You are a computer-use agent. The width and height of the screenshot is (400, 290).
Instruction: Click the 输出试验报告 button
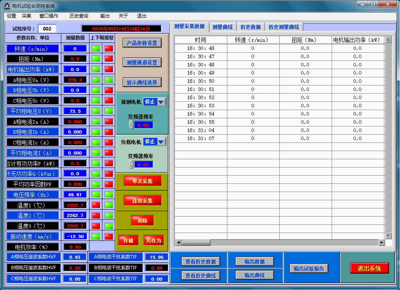(309, 269)
